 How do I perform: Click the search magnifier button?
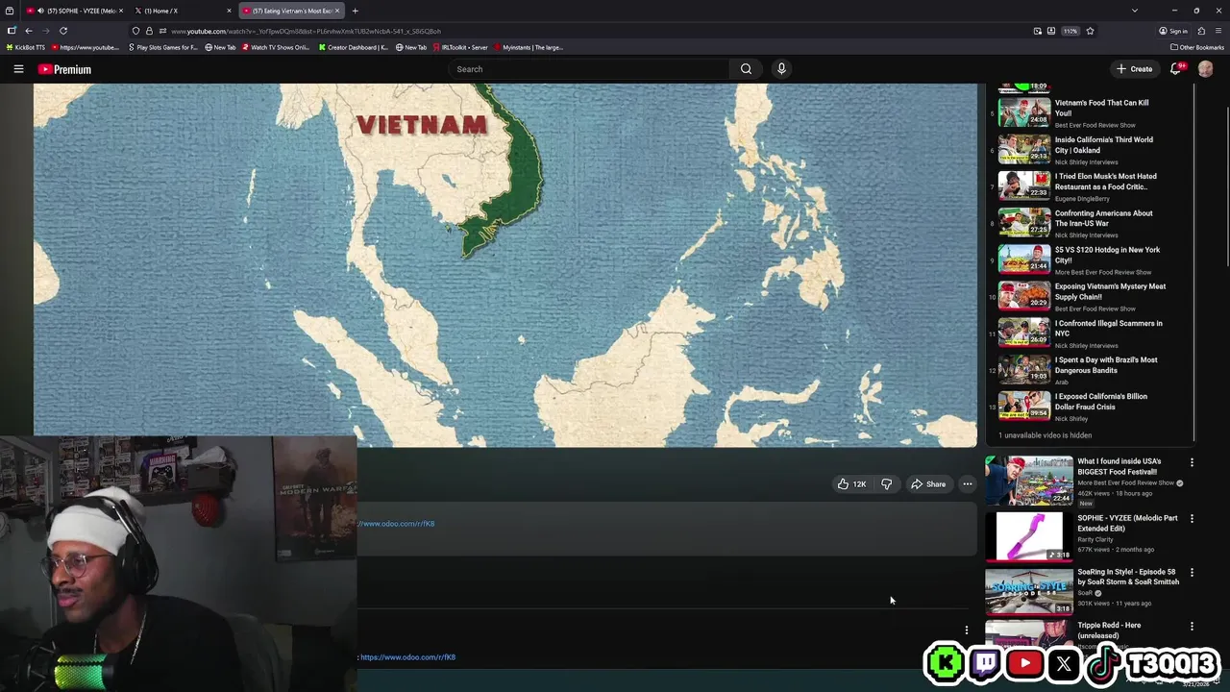(746, 69)
